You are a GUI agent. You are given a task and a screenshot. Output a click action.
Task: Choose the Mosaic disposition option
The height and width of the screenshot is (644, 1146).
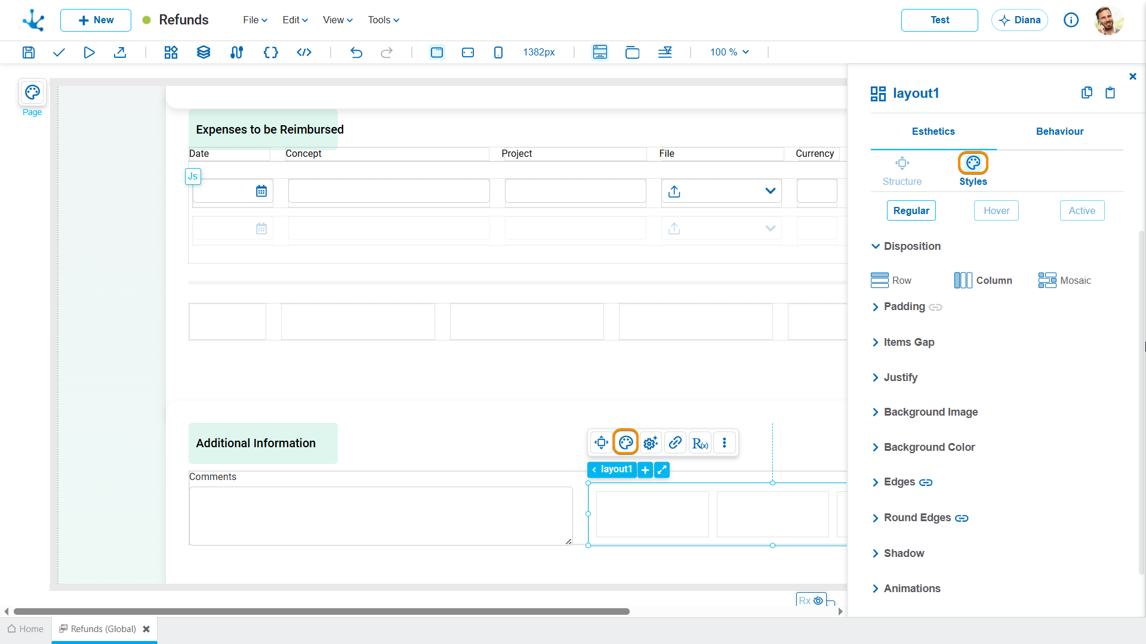coord(1065,280)
